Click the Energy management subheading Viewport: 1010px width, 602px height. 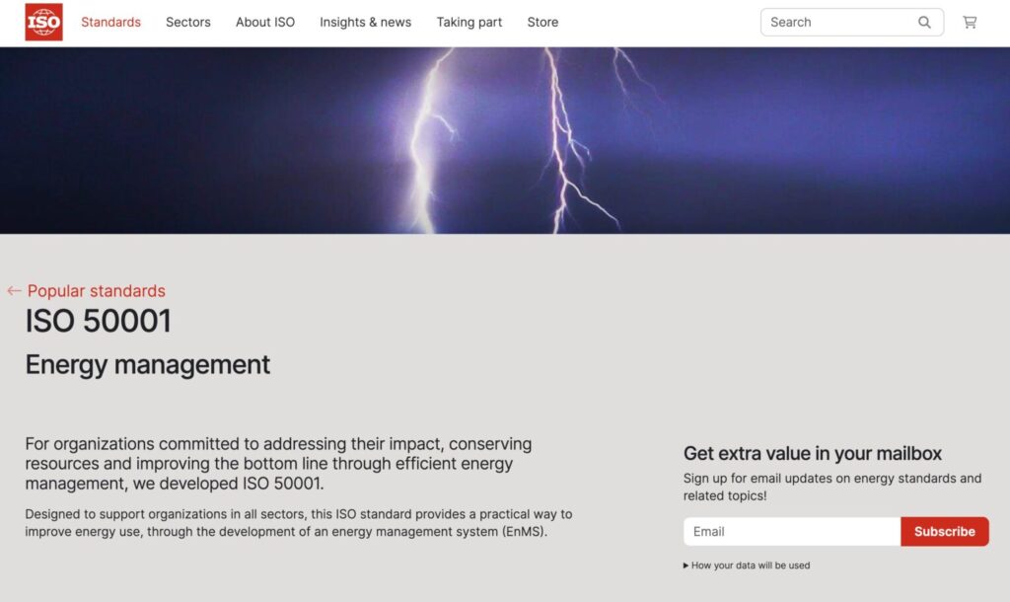click(148, 364)
